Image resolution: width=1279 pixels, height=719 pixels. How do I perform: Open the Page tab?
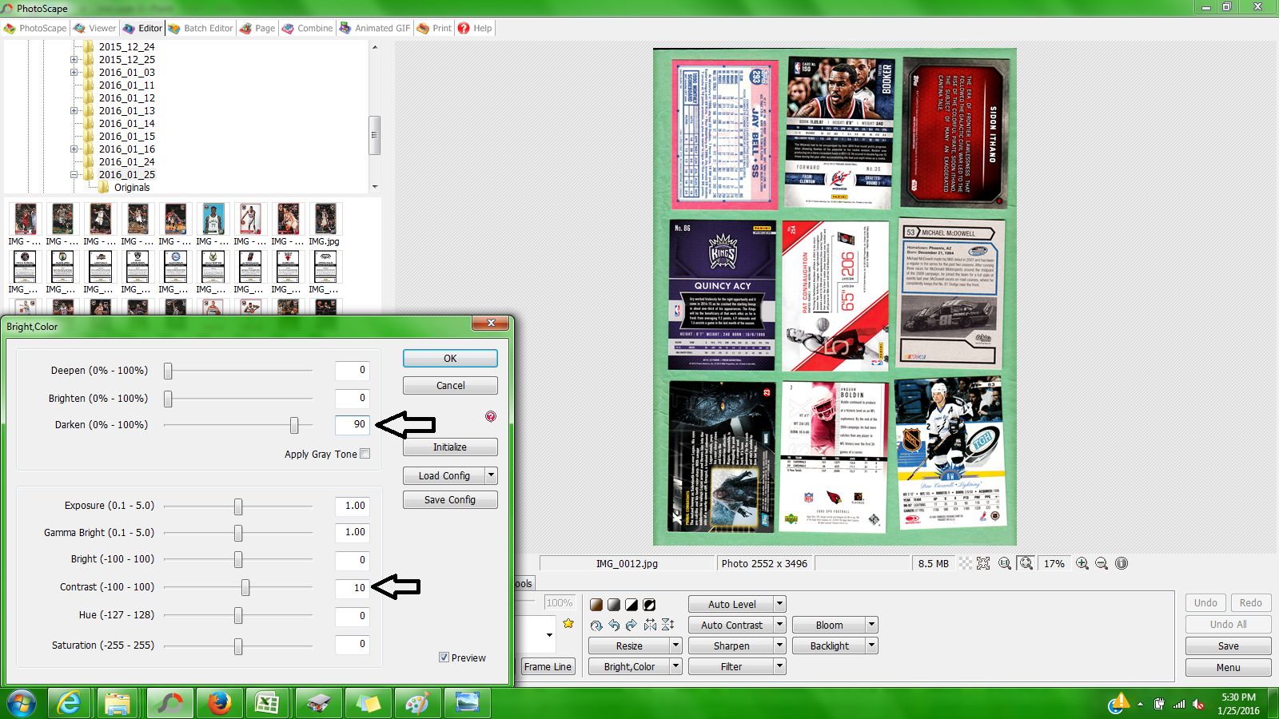pyautogui.click(x=257, y=28)
